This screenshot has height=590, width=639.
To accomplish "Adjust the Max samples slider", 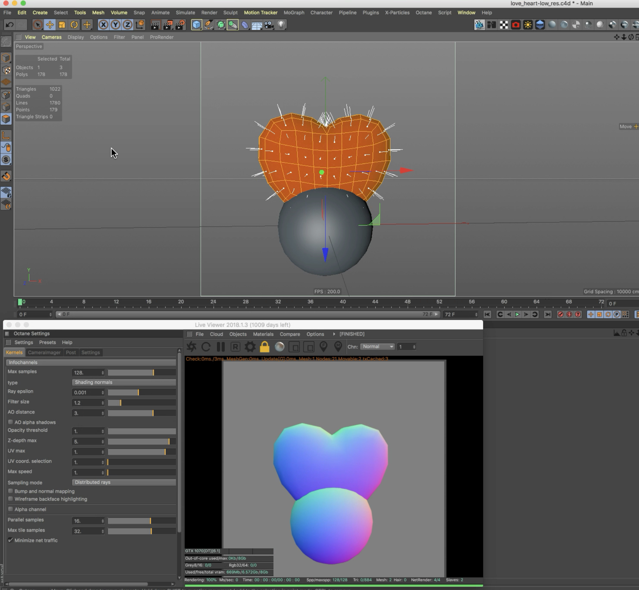I will (141, 372).
